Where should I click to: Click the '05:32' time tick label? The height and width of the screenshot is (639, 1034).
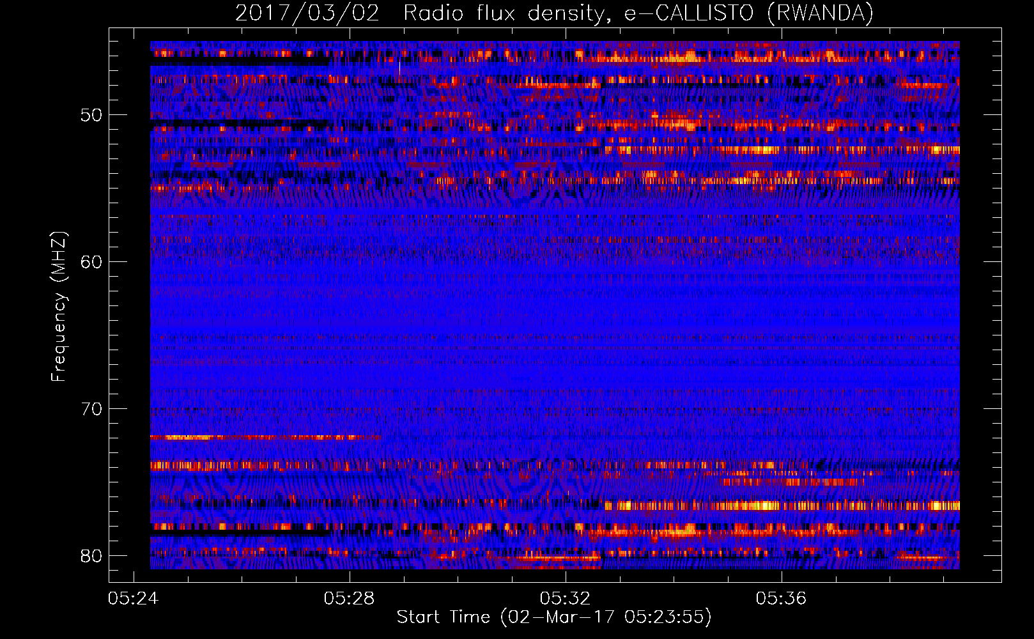pos(565,599)
